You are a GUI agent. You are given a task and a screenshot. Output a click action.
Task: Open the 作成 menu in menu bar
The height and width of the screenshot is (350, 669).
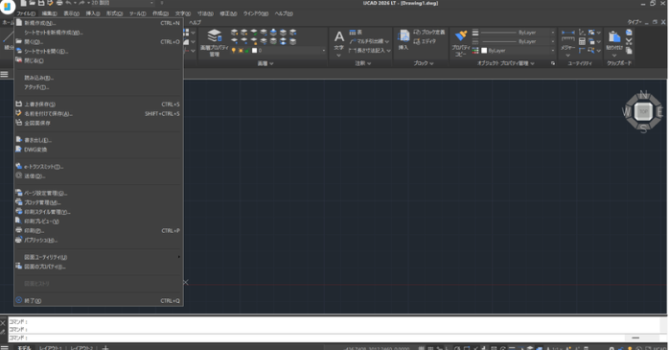click(160, 13)
